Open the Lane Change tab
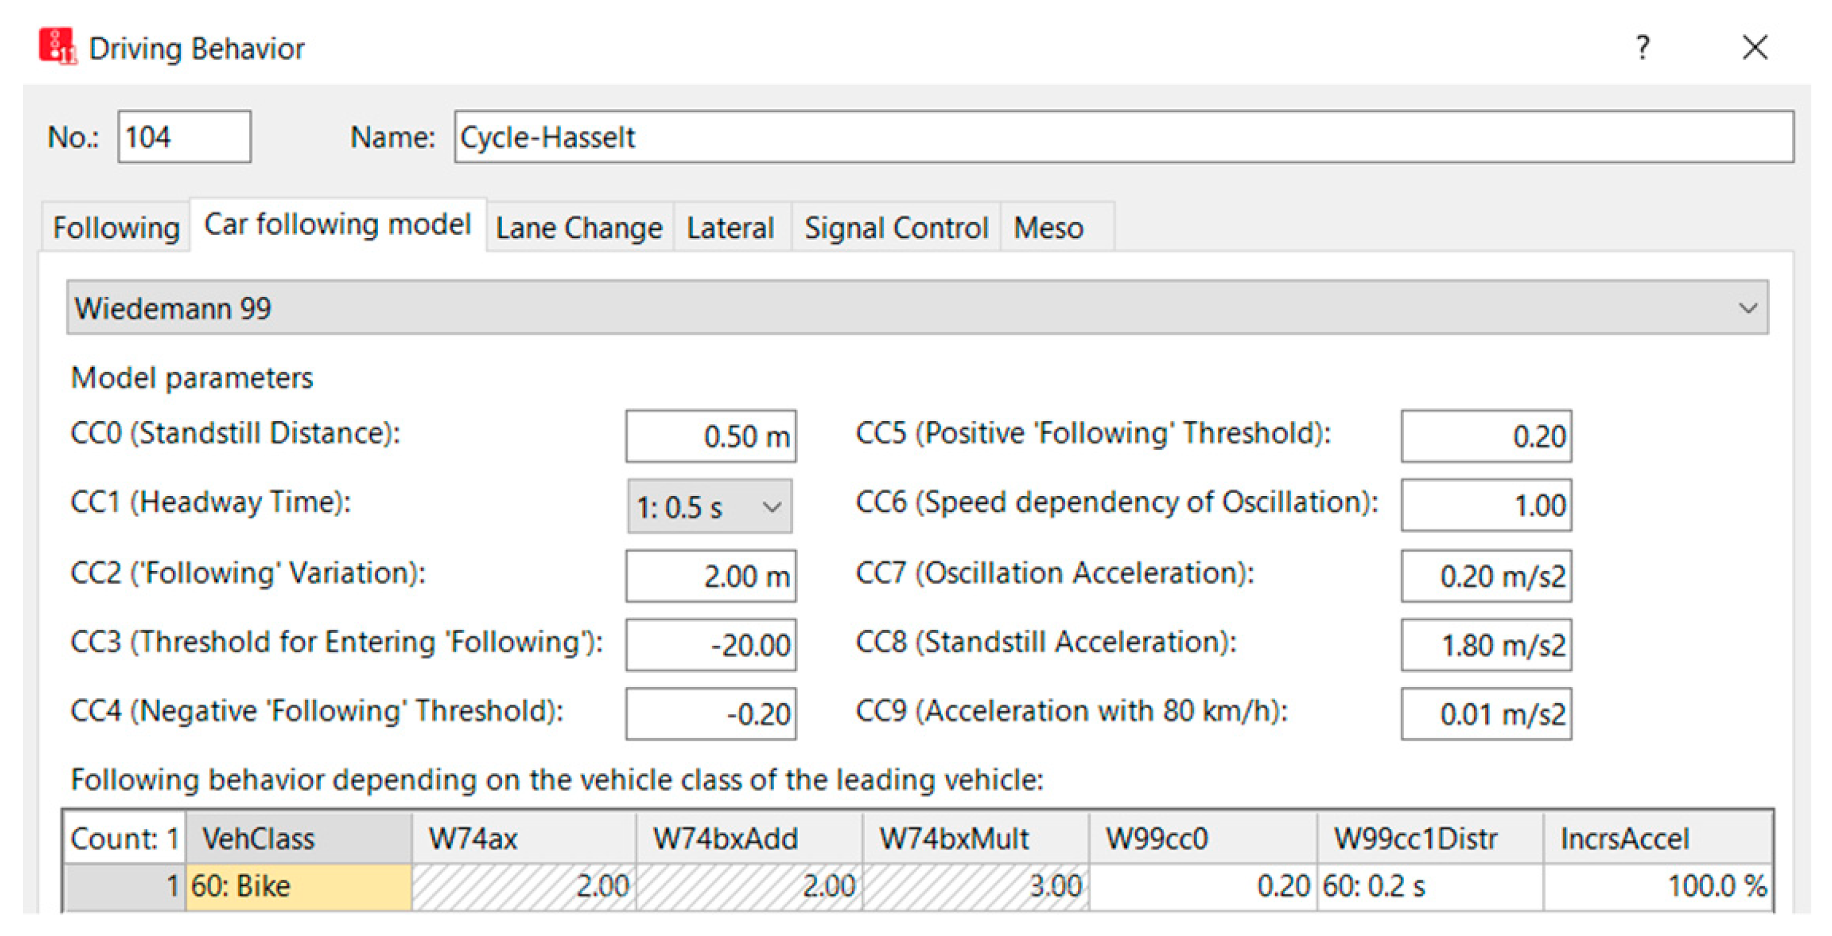The height and width of the screenshot is (936, 1832). tap(579, 228)
